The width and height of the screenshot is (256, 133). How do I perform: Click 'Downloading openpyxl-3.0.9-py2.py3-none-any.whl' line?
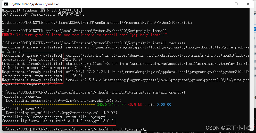64,100
